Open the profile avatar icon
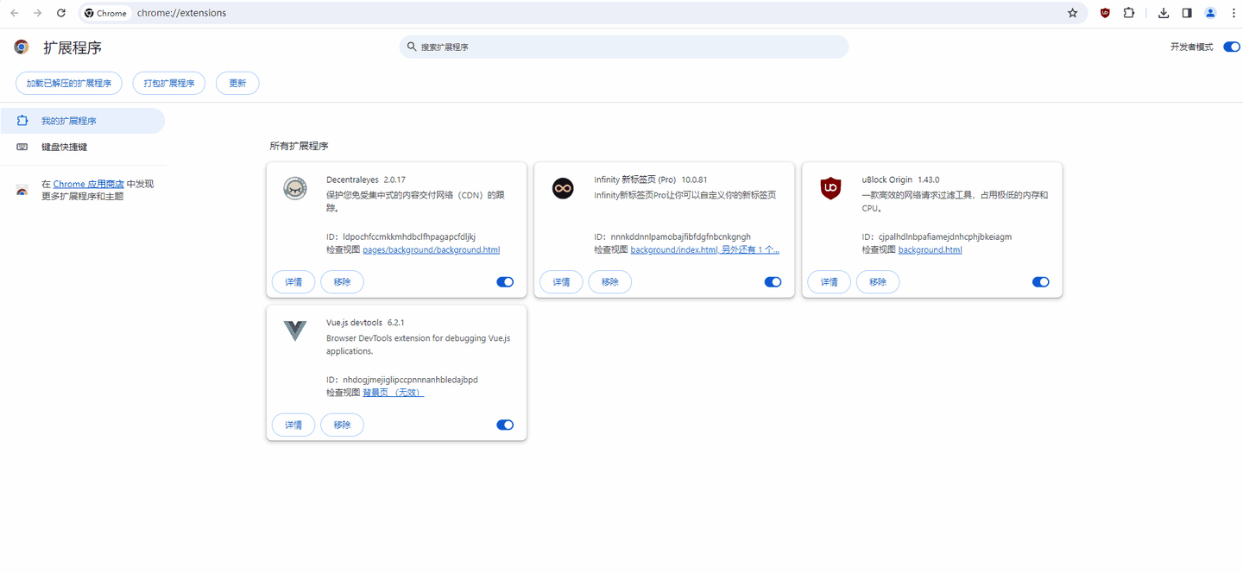The image size is (1243, 573). [x=1210, y=13]
